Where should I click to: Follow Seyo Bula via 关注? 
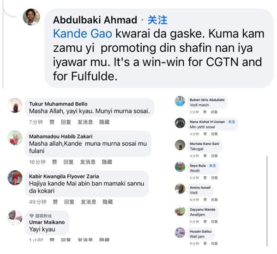(x=212, y=166)
